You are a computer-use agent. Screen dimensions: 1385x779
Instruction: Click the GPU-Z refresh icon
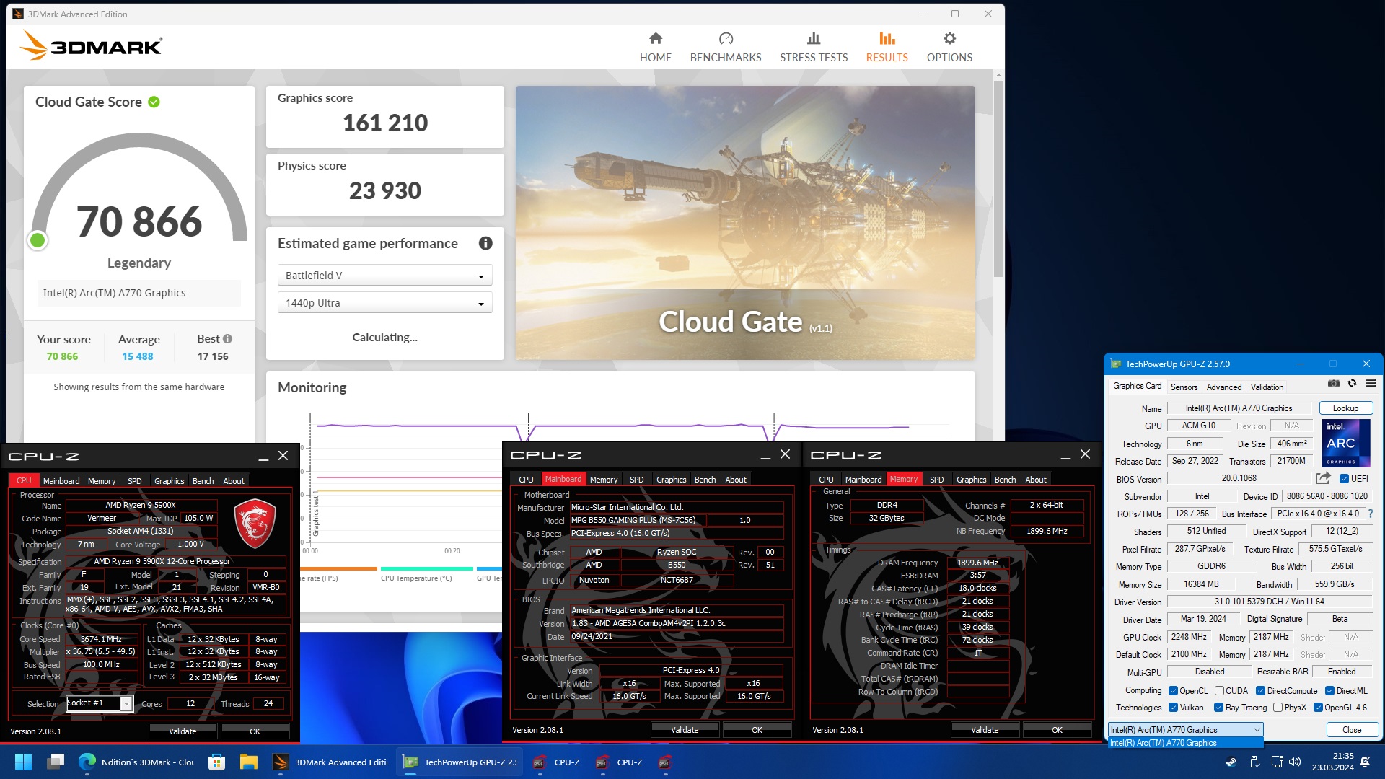pyautogui.click(x=1353, y=384)
